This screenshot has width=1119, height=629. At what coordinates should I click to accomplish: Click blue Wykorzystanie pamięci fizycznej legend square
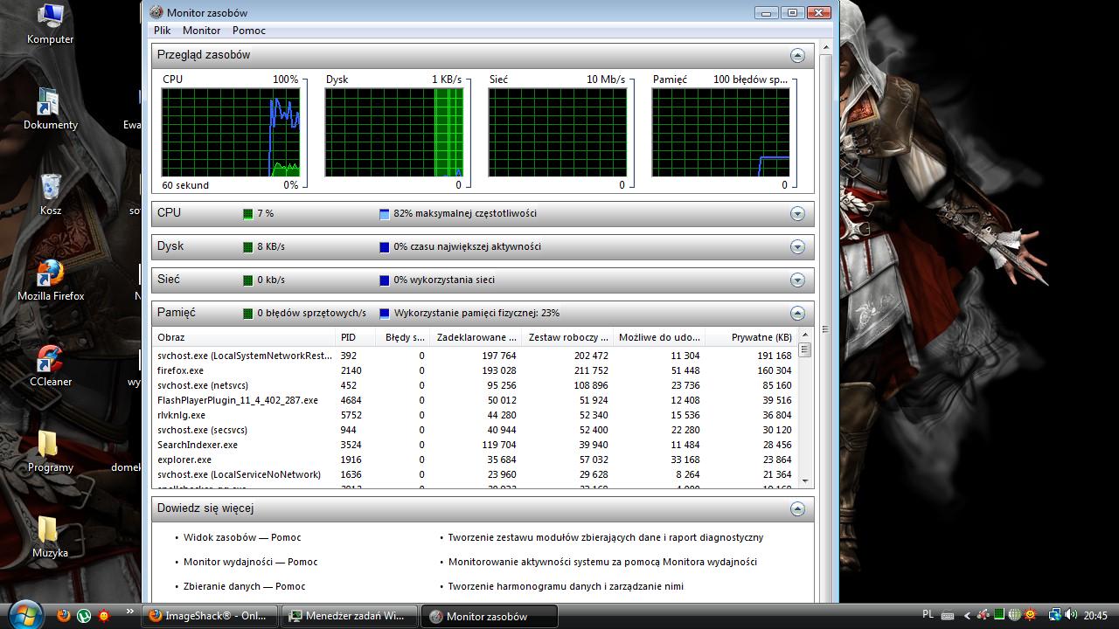click(384, 314)
